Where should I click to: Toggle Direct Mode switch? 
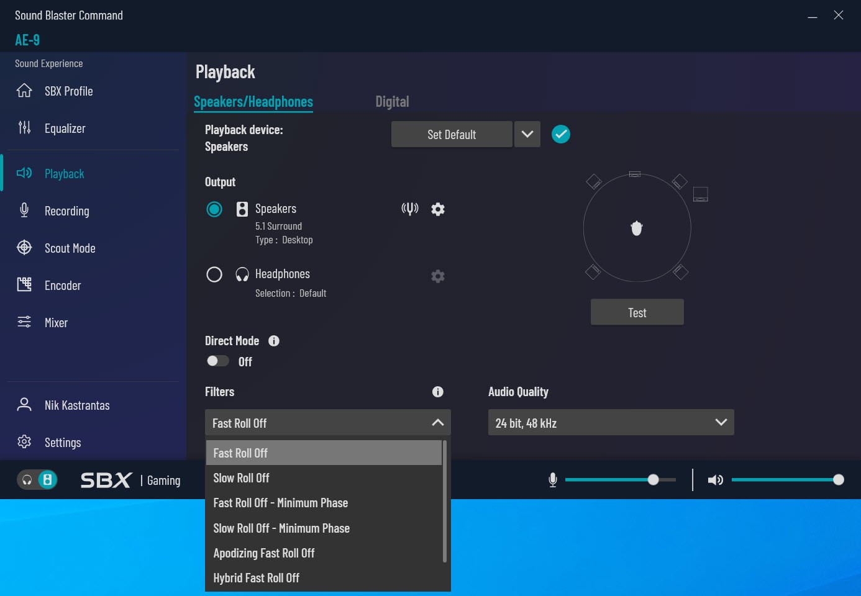(x=218, y=361)
